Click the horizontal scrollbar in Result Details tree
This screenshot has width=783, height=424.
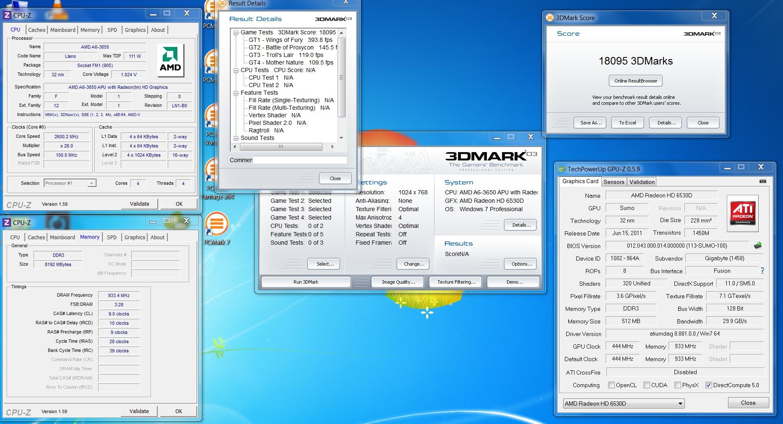281,147
